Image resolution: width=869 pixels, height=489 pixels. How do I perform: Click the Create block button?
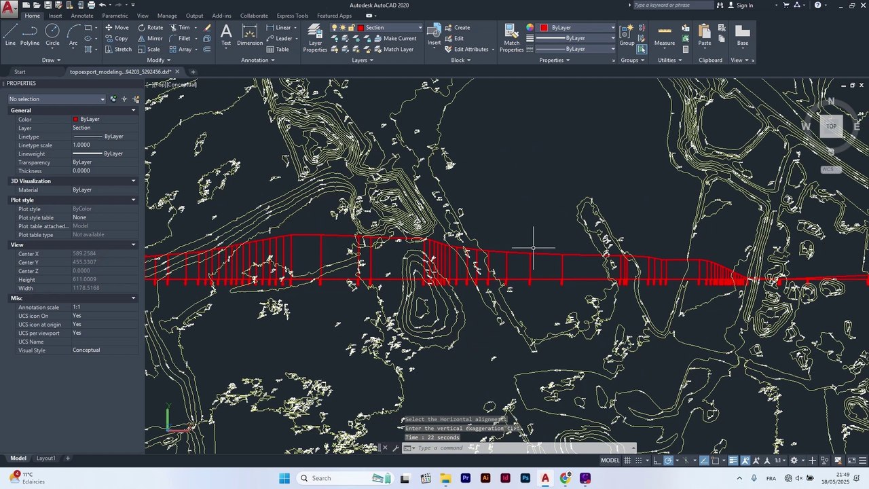[x=457, y=28]
